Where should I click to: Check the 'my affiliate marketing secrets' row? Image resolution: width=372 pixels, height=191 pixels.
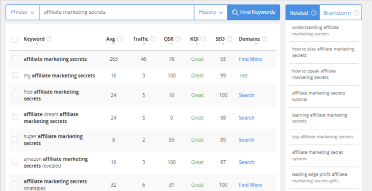tap(15, 75)
